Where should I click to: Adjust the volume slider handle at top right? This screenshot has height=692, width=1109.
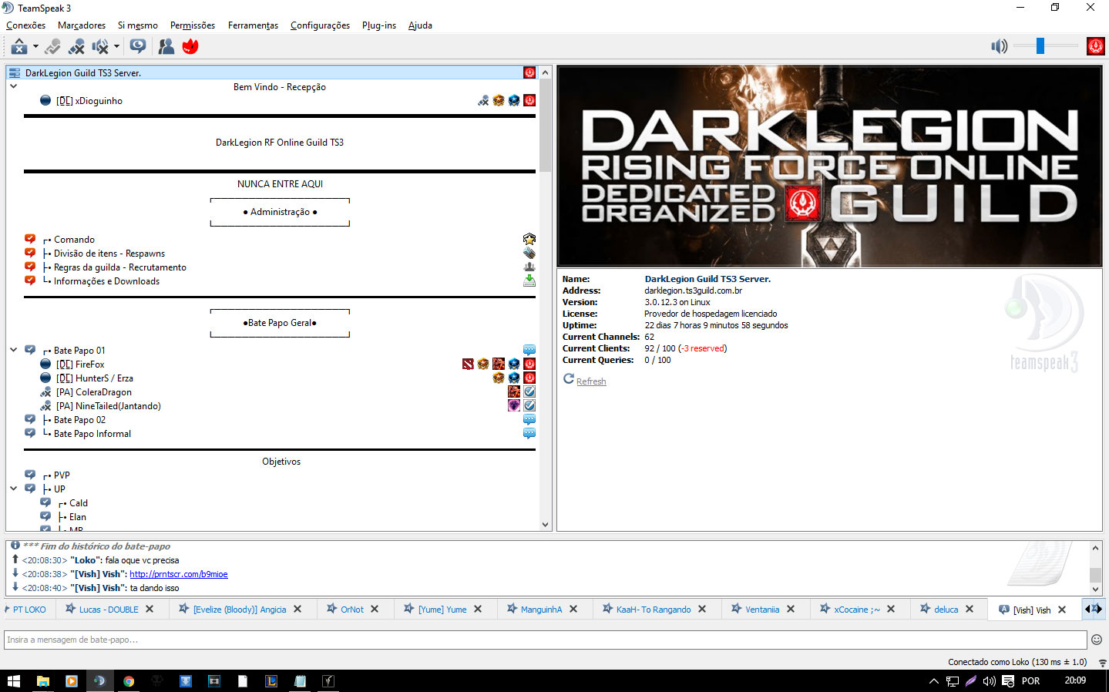click(1040, 46)
